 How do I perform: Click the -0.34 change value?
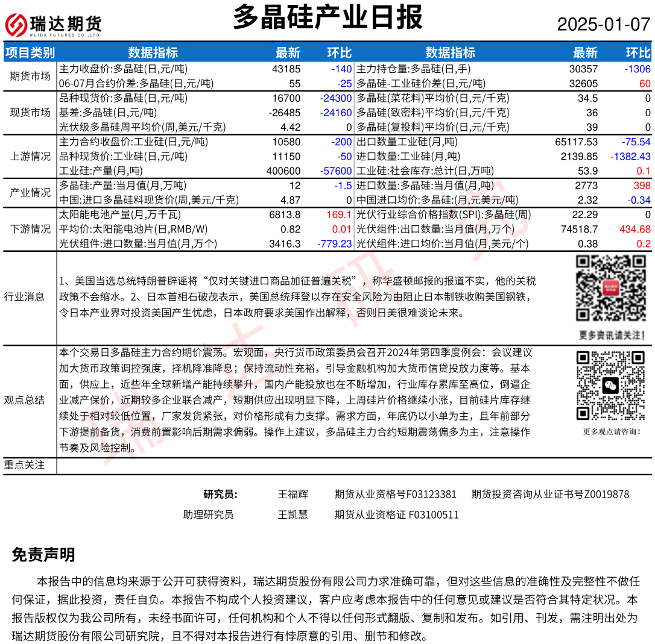pyautogui.click(x=639, y=201)
